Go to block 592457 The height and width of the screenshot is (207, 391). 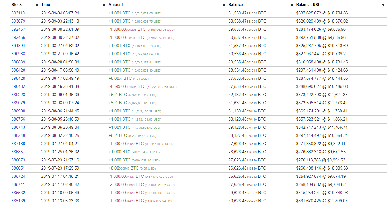coord(18,30)
